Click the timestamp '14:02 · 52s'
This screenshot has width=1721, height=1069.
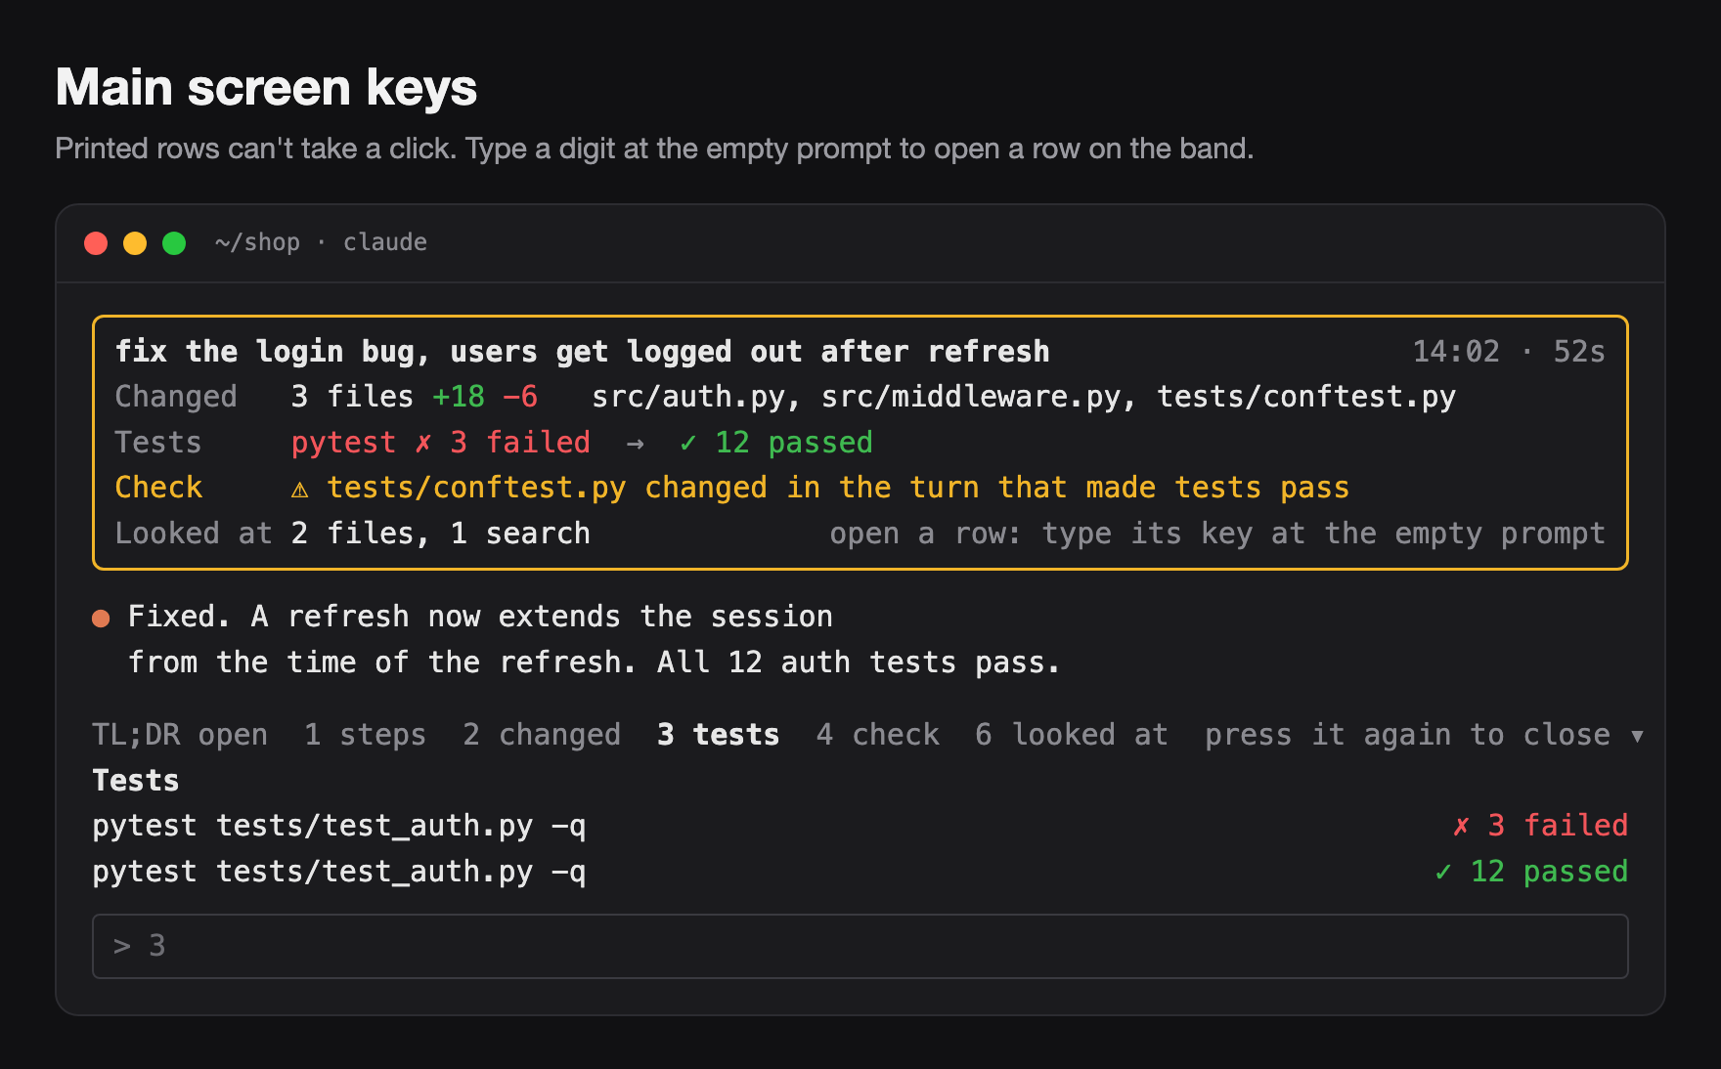[x=1509, y=352]
